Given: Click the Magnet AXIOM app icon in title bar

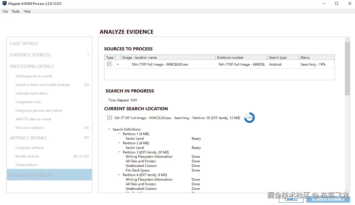Looking at the screenshot, I should tap(4, 4).
